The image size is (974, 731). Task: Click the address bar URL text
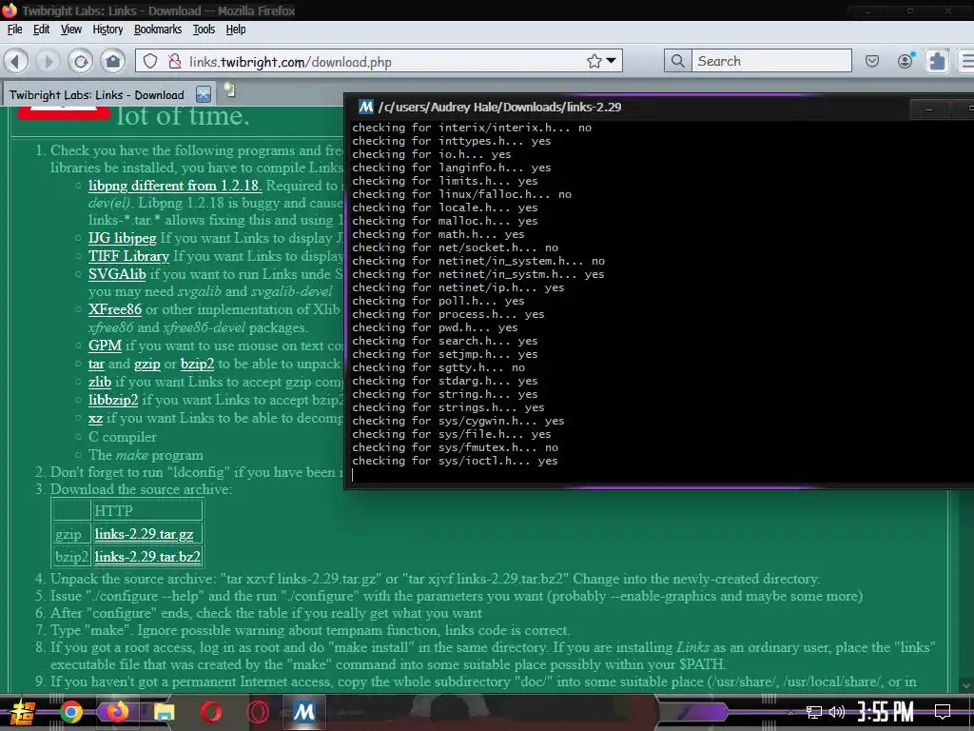click(290, 62)
